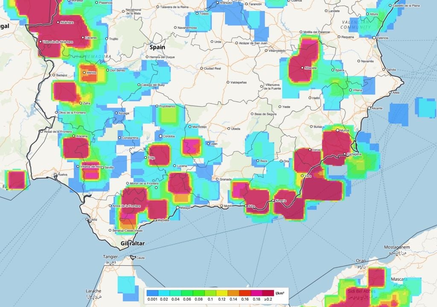This screenshot has height=307, width=437.
Task: Select the Mostaganem city label
Action: 397,247
